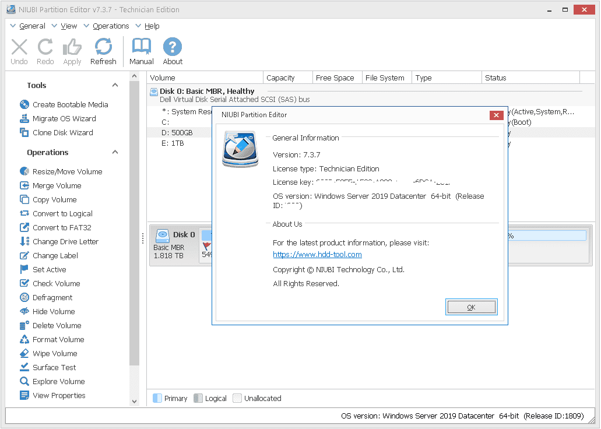Choose Merge Volume operation
Image resolution: width=601 pixels, height=429 pixels.
[51, 185]
